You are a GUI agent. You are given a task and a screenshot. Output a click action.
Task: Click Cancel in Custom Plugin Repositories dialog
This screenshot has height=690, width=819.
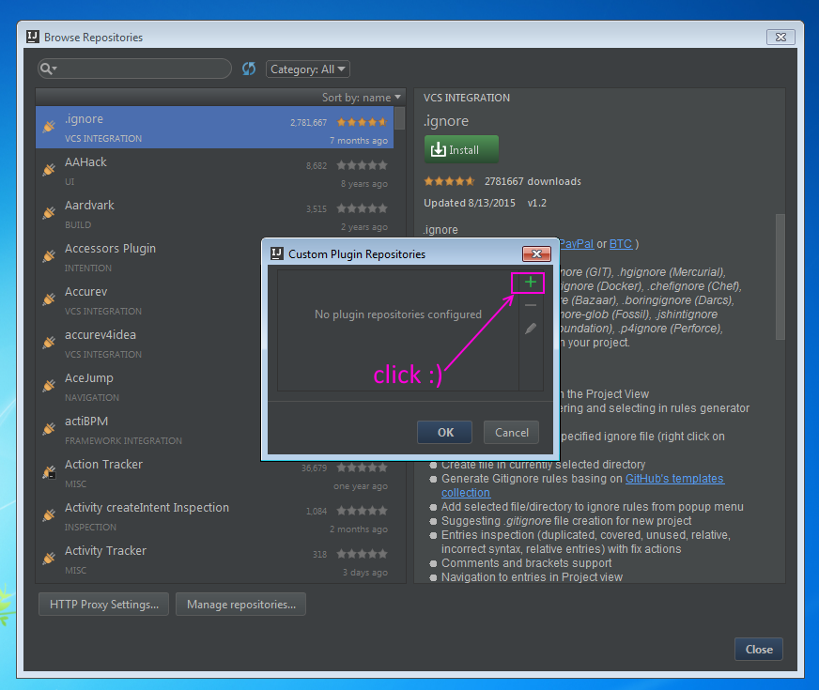(x=511, y=432)
